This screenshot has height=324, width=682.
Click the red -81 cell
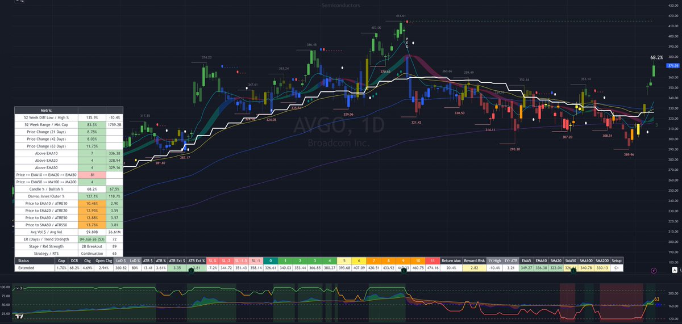[x=92, y=175]
